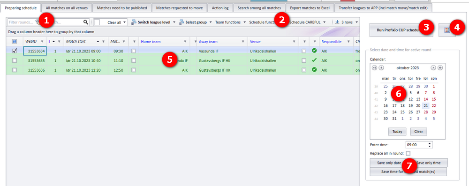The height and width of the screenshot is (186, 469).
Task: Open the Match start column filter icon
Action: click(x=103, y=42)
